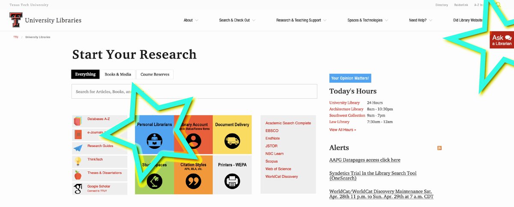Switch to the Books & Media tab
This screenshot has width=514, height=207.
[x=118, y=74]
